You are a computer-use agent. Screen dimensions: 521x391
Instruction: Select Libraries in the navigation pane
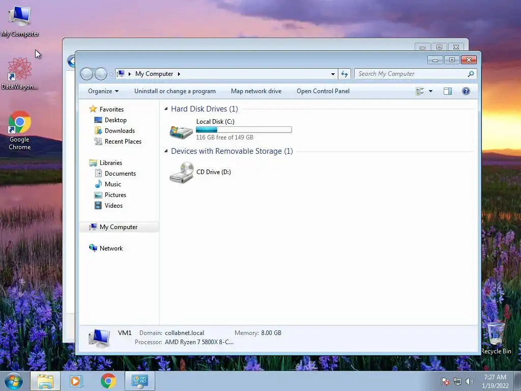click(106, 162)
